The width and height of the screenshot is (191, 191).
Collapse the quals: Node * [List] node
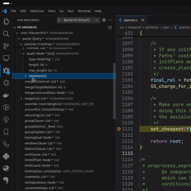point(23,54)
